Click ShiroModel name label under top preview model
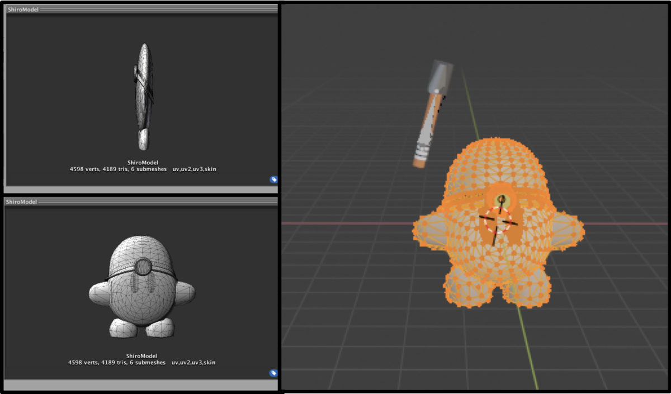671x394 pixels. (x=143, y=163)
